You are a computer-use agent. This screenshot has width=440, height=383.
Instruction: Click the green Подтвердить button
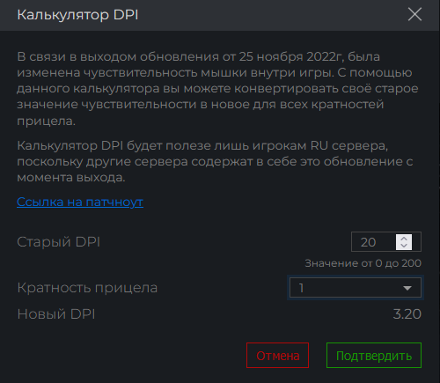pyautogui.click(x=374, y=356)
